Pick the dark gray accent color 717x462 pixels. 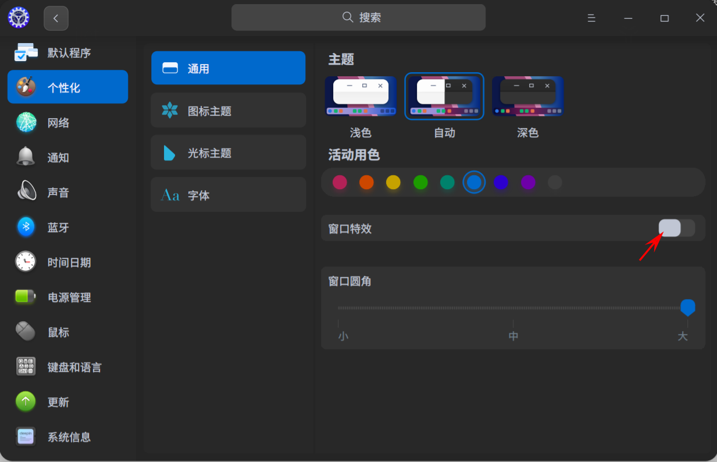(555, 183)
